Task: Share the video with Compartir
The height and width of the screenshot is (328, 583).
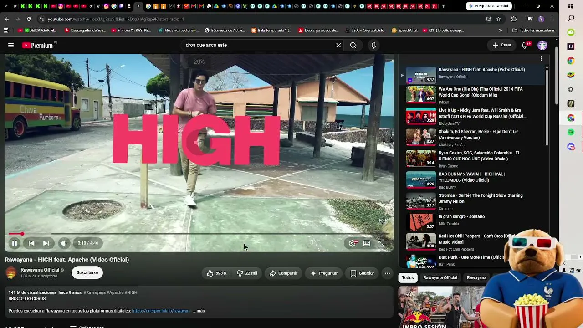Action: (x=283, y=273)
